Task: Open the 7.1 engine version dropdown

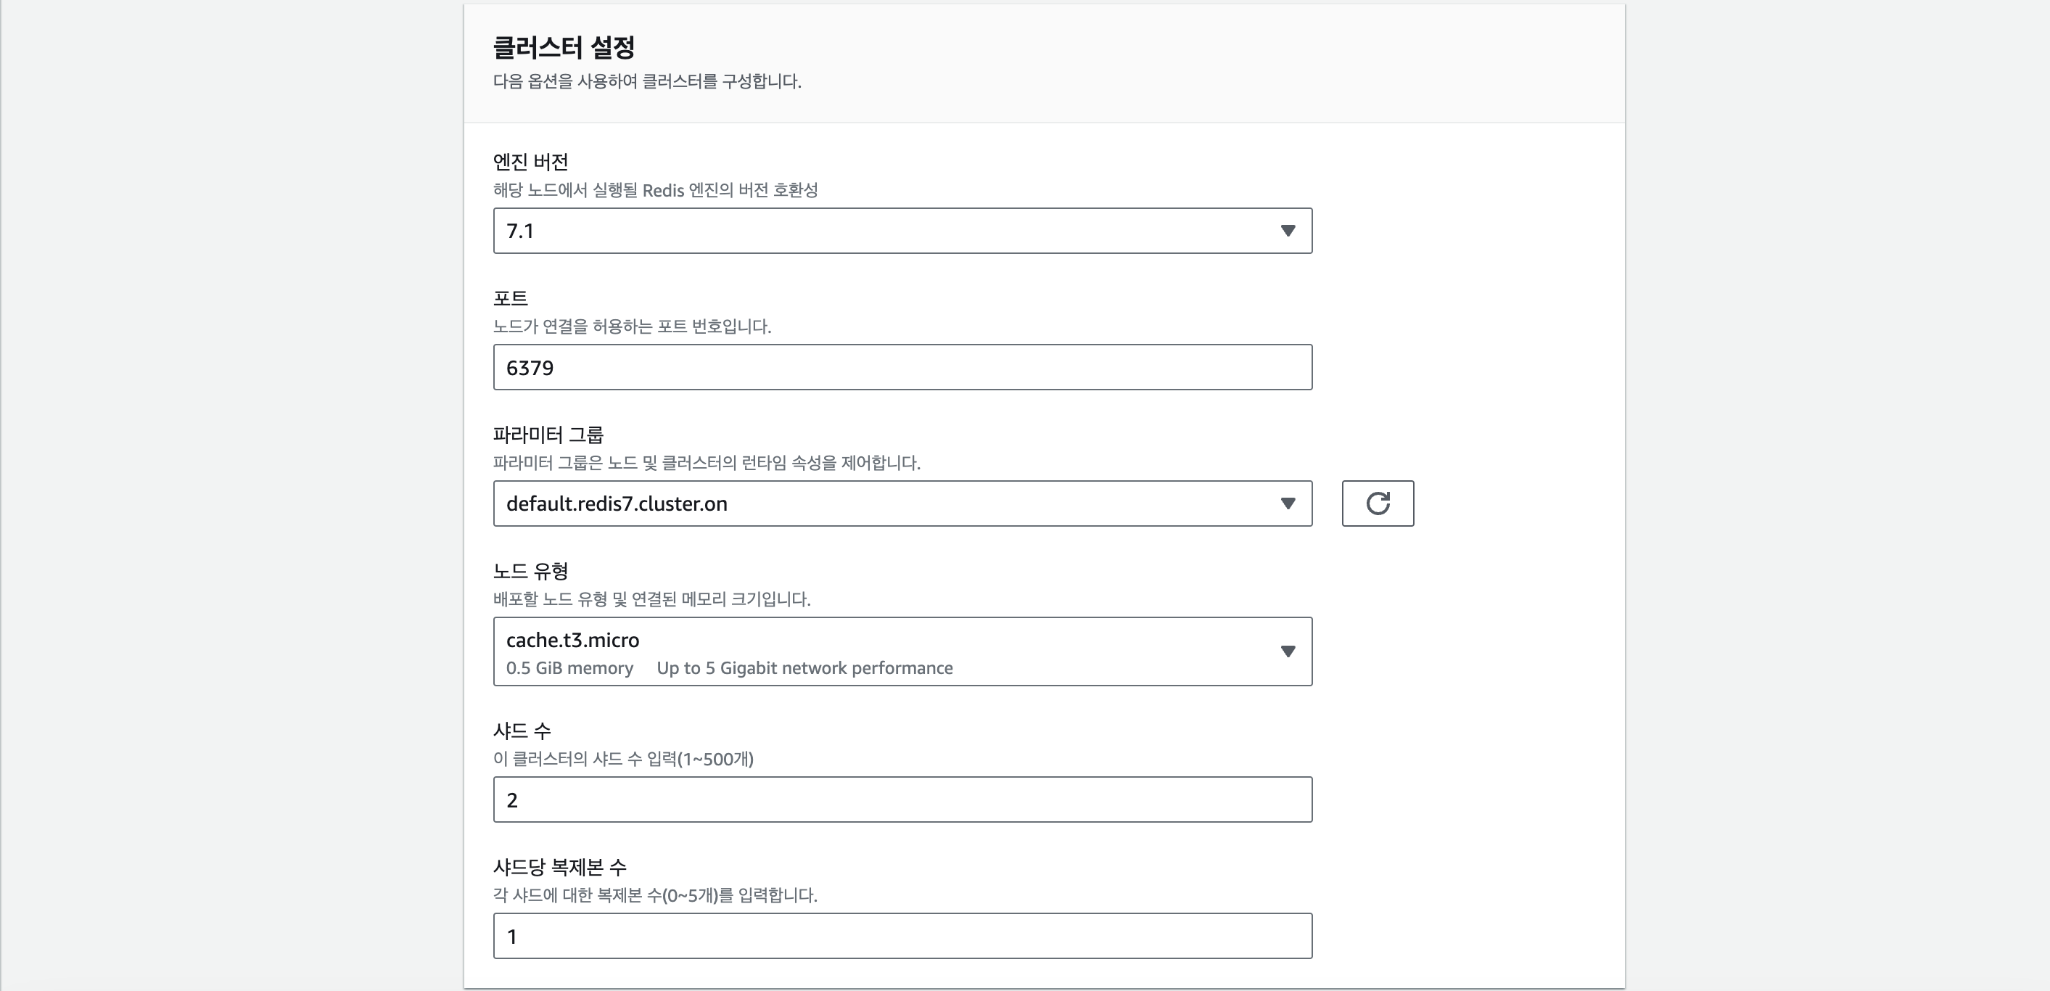Action: click(876, 231)
